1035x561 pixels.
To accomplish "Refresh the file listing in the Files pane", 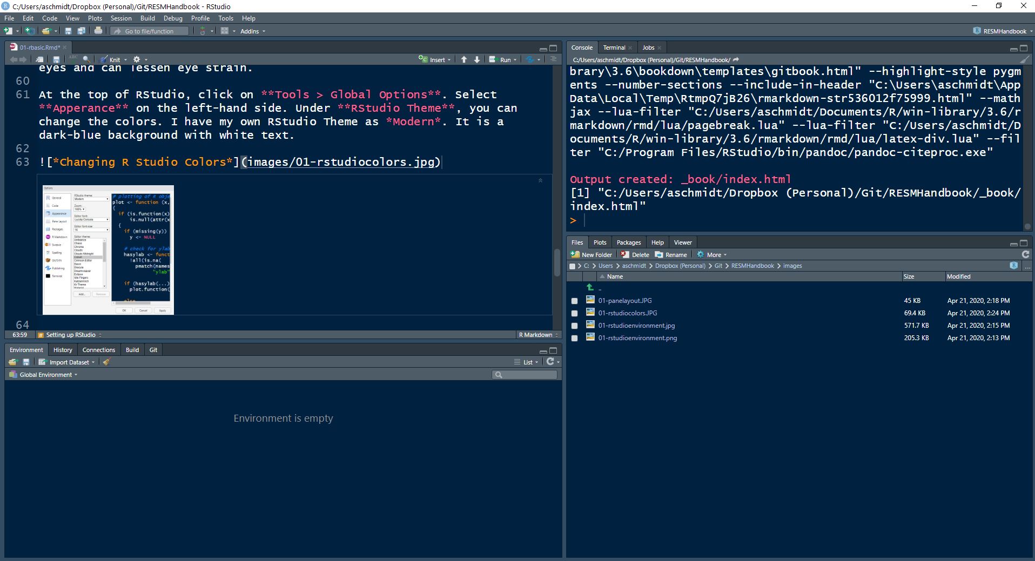I will click(1025, 254).
